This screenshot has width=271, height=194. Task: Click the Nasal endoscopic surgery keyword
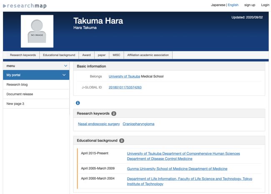pos(99,124)
